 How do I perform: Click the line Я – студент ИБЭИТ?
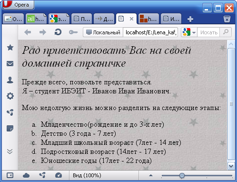coord(96,91)
